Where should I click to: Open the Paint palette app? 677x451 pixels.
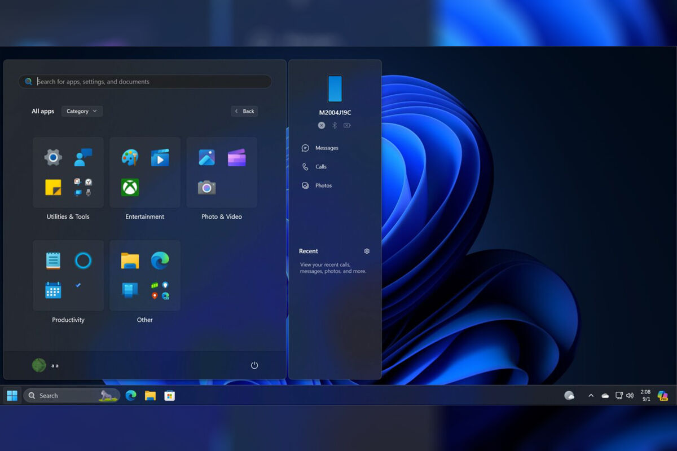[x=130, y=157]
